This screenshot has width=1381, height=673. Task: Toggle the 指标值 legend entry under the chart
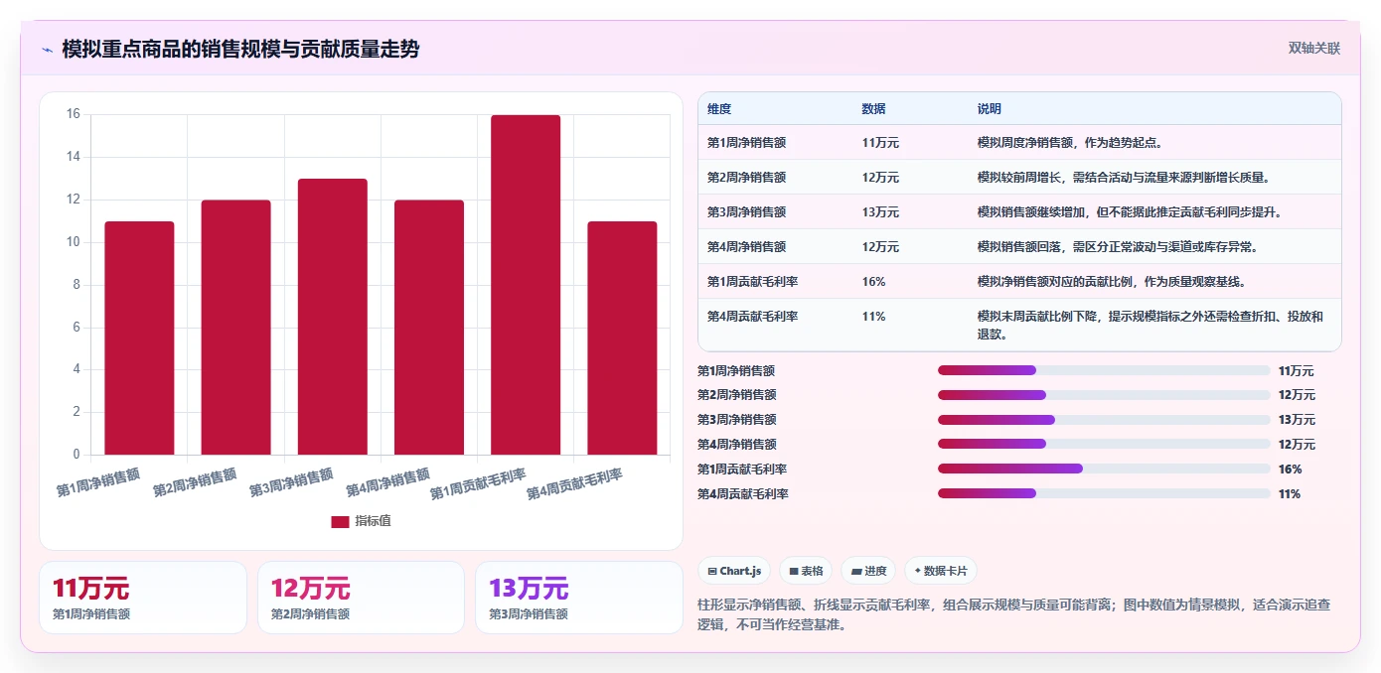pyautogui.click(x=361, y=521)
